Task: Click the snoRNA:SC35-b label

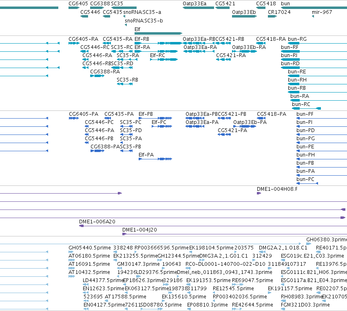Action: 144,20
